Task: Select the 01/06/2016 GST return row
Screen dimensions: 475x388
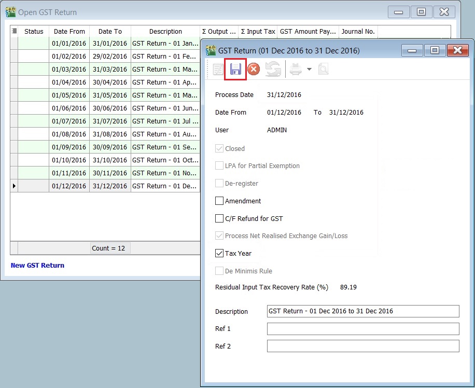Action: 69,108
